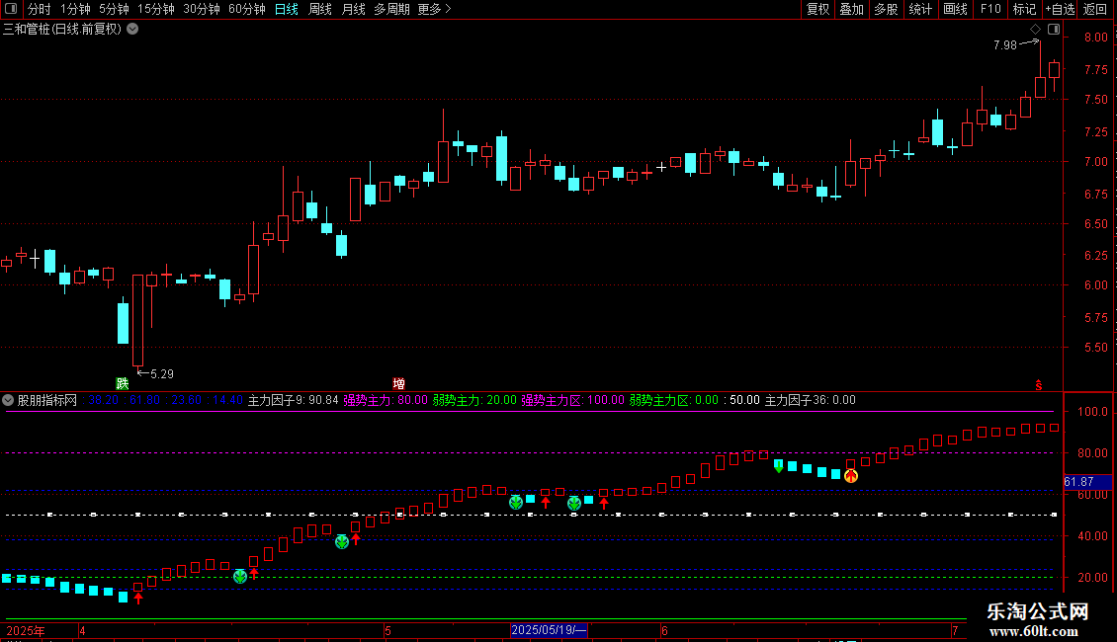Open the 画线 drawing tools
The height and width of the screenshot is (642, 1117).
(955, 9)
